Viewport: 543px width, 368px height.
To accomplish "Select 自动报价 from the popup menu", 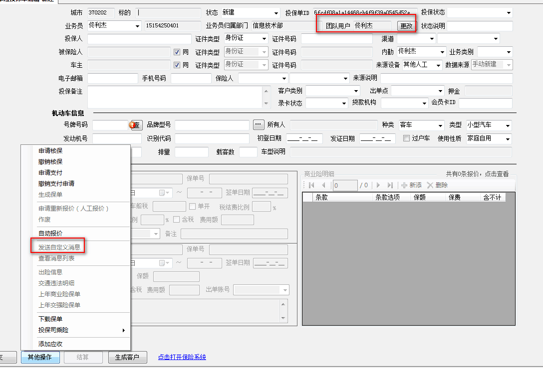I will [51, 234].
